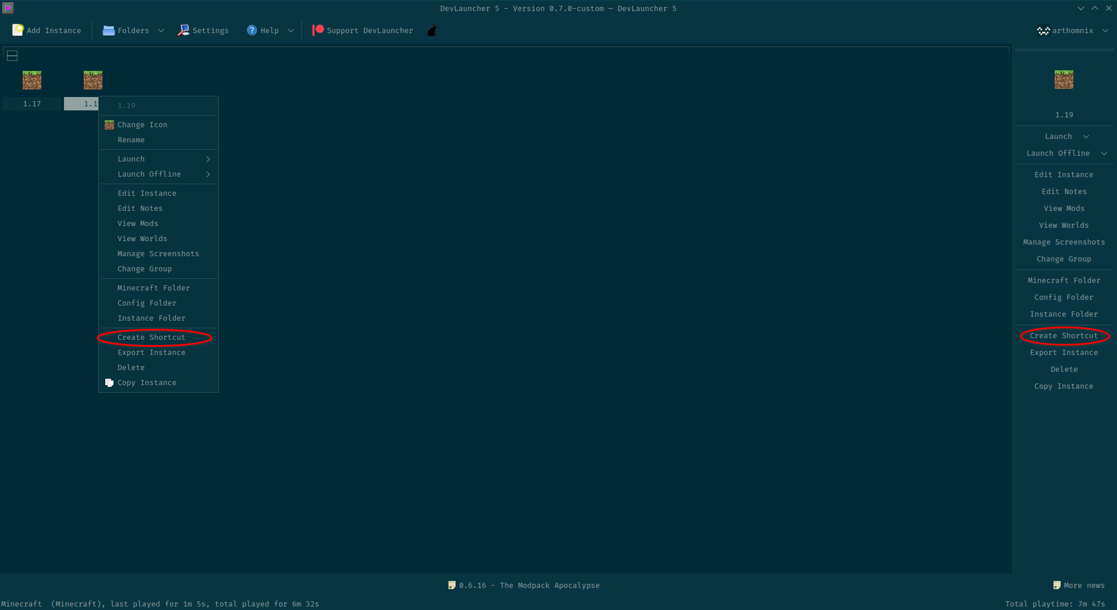This screenshot has height=610, width=1117.
Task: Click Export Instance in right sidebar
Action: [1064, 353]
